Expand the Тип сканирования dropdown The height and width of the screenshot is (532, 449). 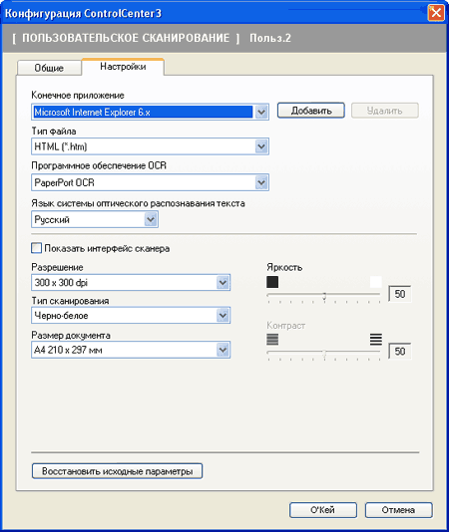pos(223,316)
